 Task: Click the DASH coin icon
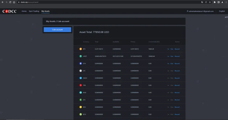(81, 78)
